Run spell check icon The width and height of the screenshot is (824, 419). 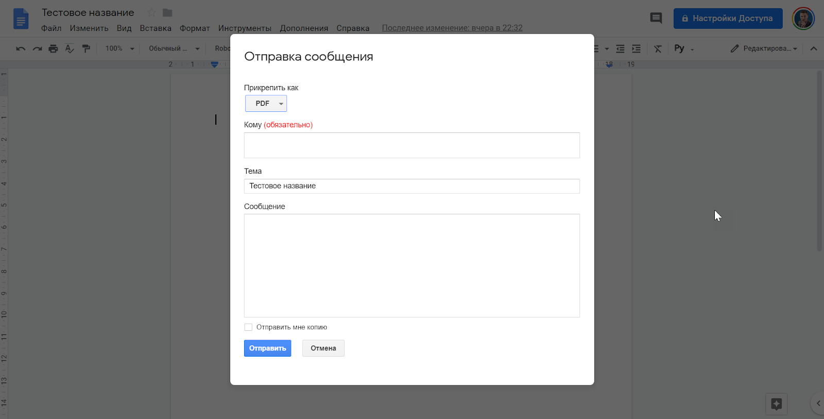pos(70,48)
